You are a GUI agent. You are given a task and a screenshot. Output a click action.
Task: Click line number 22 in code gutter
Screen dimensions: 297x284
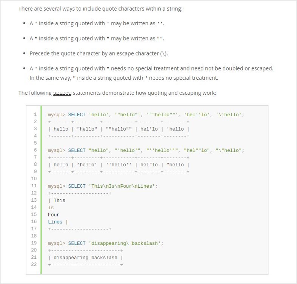pyautogui.click(x=34, y=264)
